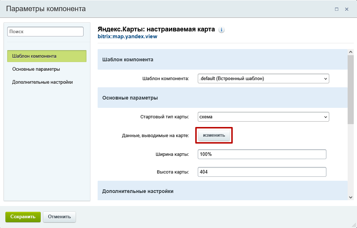The height and width of the screenshot is (228, 357).
Task: Open the component info tooltip icon
Action: (221, 30)
